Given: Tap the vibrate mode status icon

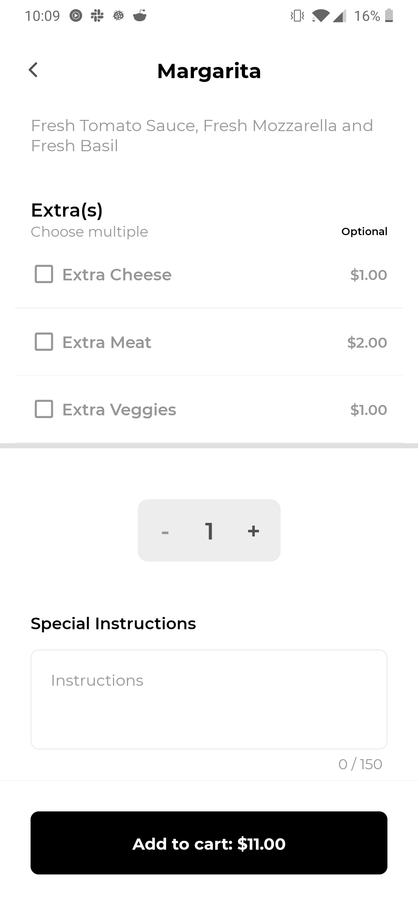Looking at the screenshot, I should click(x=297, y=16).
